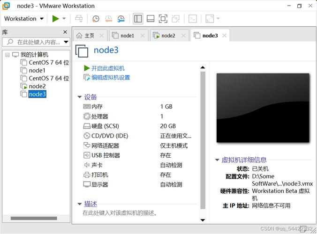Open the snapshot manager wrench-clock icon
317x234 pixels.
[x=121, y=19]
